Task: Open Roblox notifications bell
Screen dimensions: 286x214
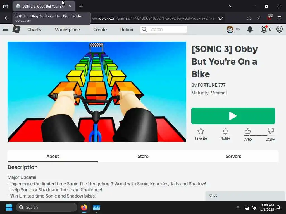Action: [250, 29]
